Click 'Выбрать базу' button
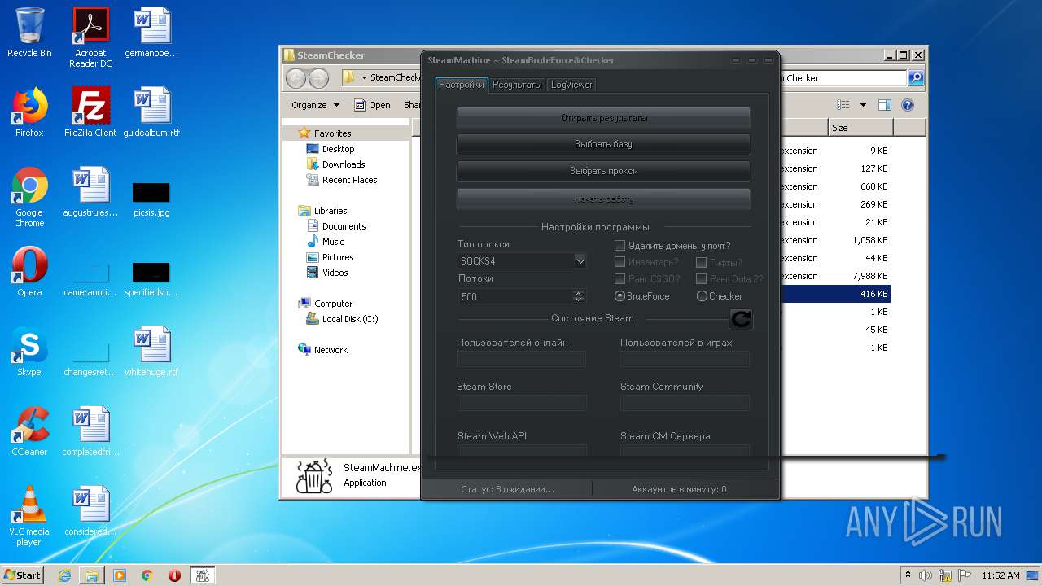Screen dimensions: 1042x586 (603, 144)
